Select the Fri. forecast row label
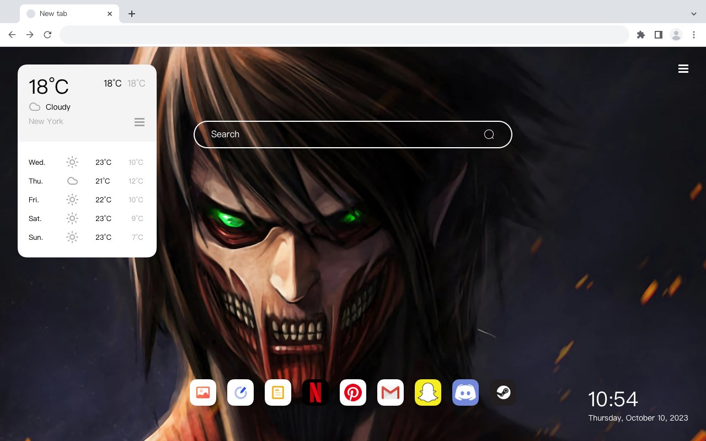The height and width of the screenshot is (441, 706). pyautogui.click(x=34, y=200)
